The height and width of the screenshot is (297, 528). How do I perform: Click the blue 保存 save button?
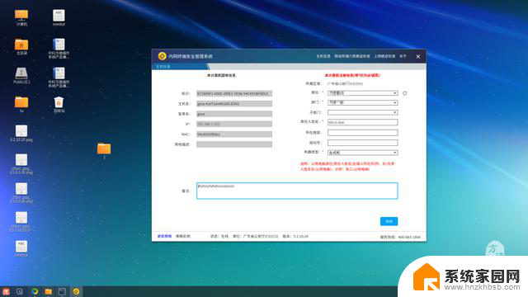389,221
